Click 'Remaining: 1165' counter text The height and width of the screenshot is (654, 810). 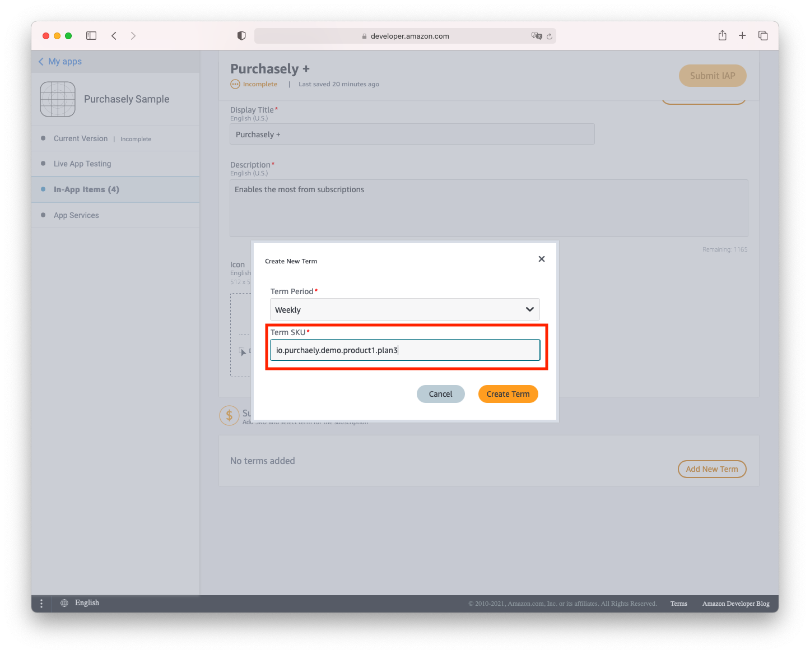[725, 249]
